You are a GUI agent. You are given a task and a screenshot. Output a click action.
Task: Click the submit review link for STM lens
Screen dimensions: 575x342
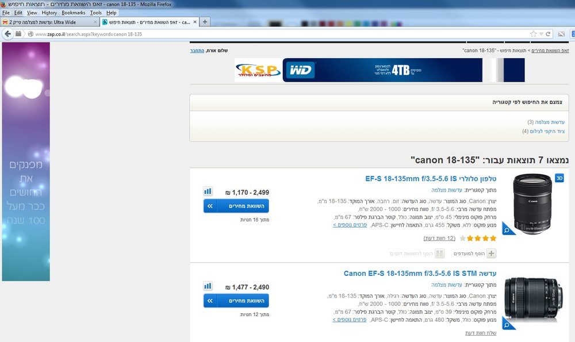tap(481, 333)
